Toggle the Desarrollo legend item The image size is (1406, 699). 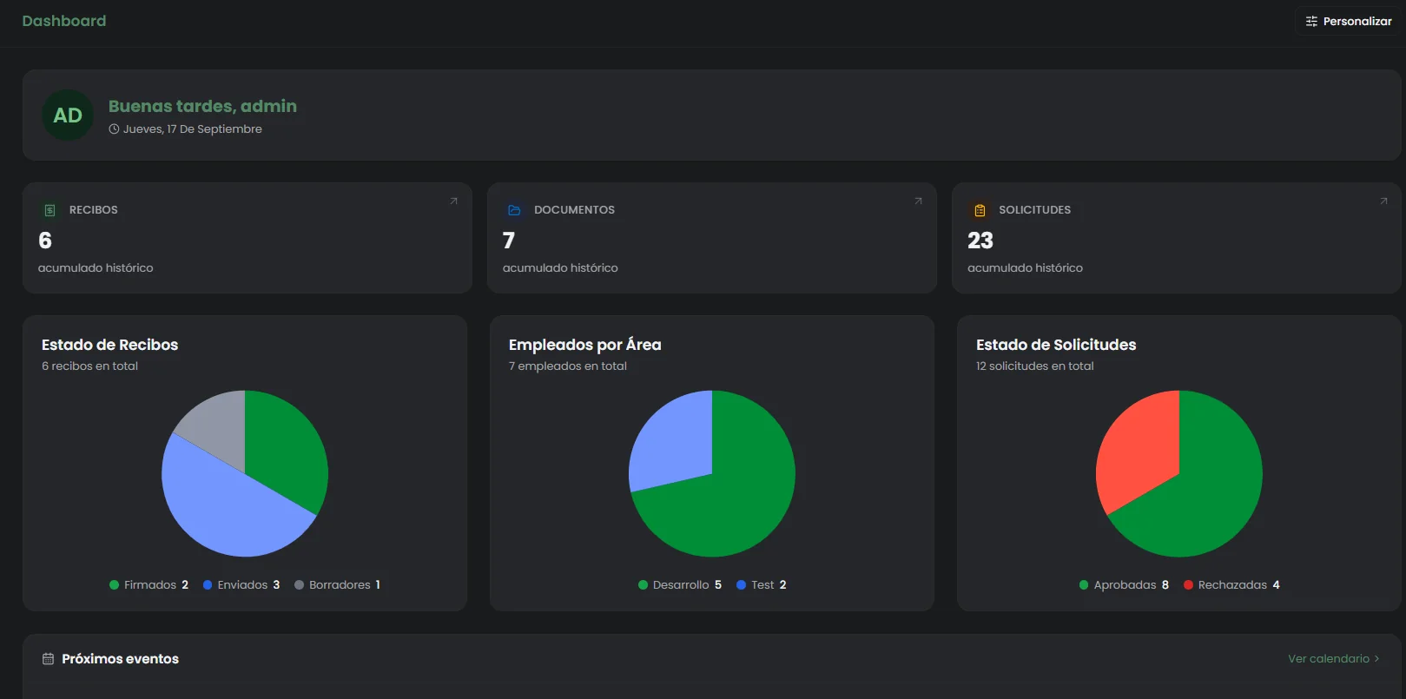(680, 585)
